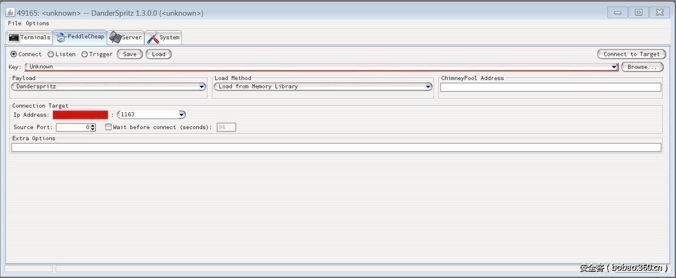Screen dimensions: 676x278
Task: Open the Options menu
Action: 38,23
